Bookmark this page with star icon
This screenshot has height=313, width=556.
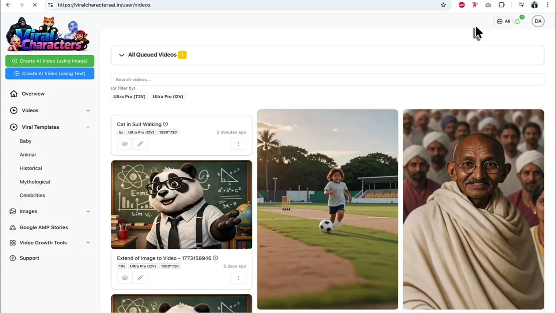(x=443, y=5)
